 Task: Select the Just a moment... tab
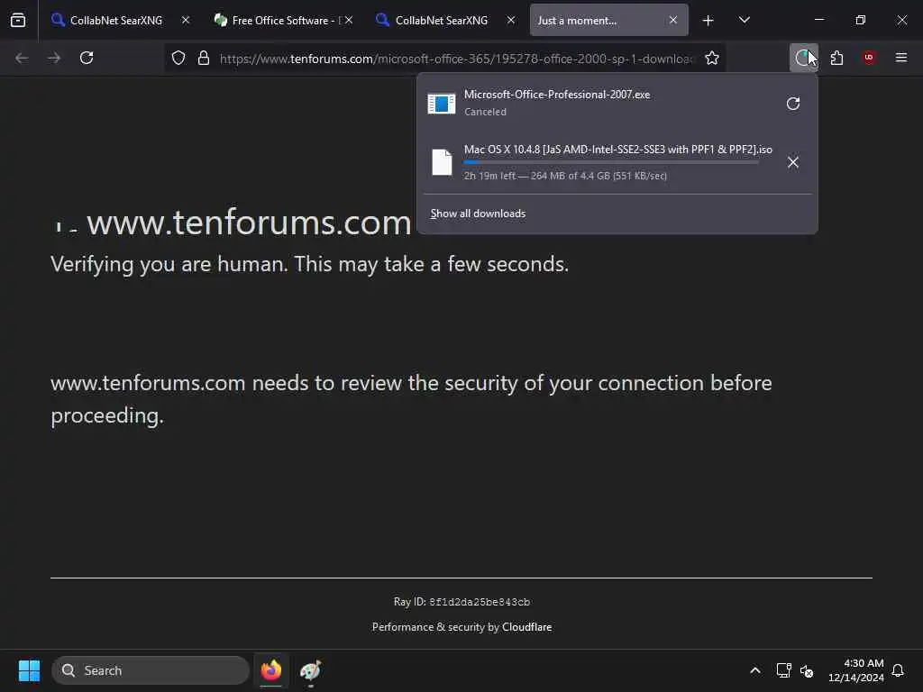coord(608,20)
